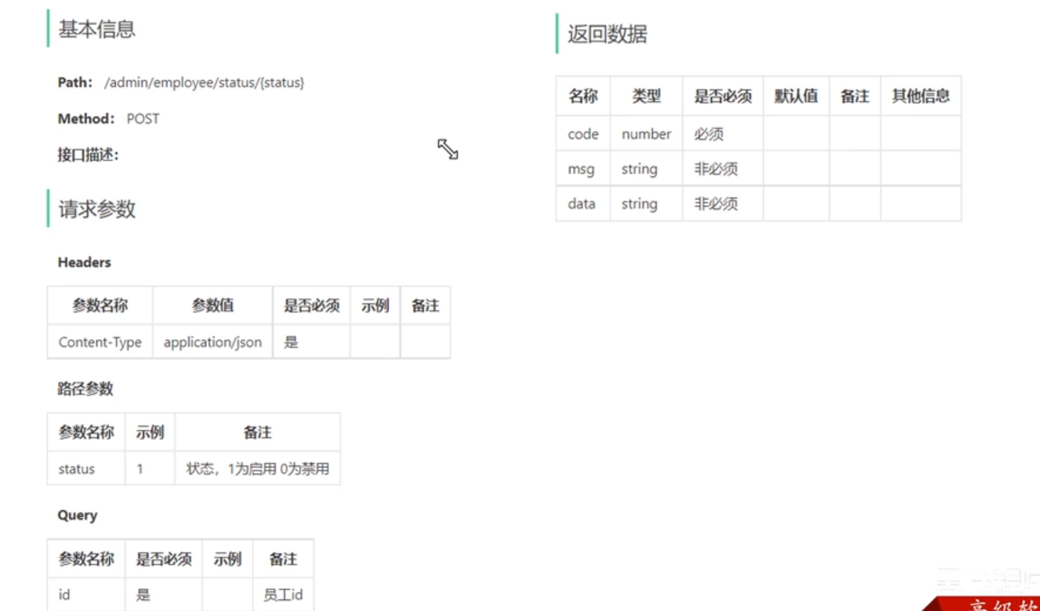Select the id row in Query table
The width and height of the screenshot is (1040, 611).
pyautogui.click(x=63, y=595)
